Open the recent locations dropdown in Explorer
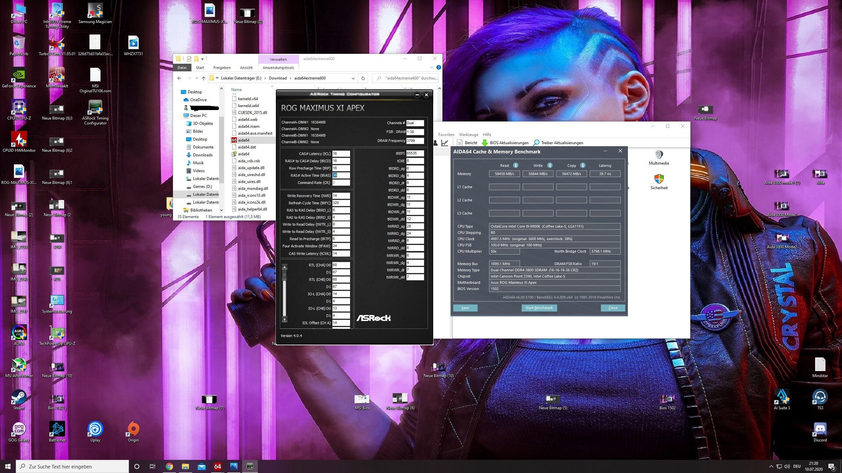 click(197, 78)
